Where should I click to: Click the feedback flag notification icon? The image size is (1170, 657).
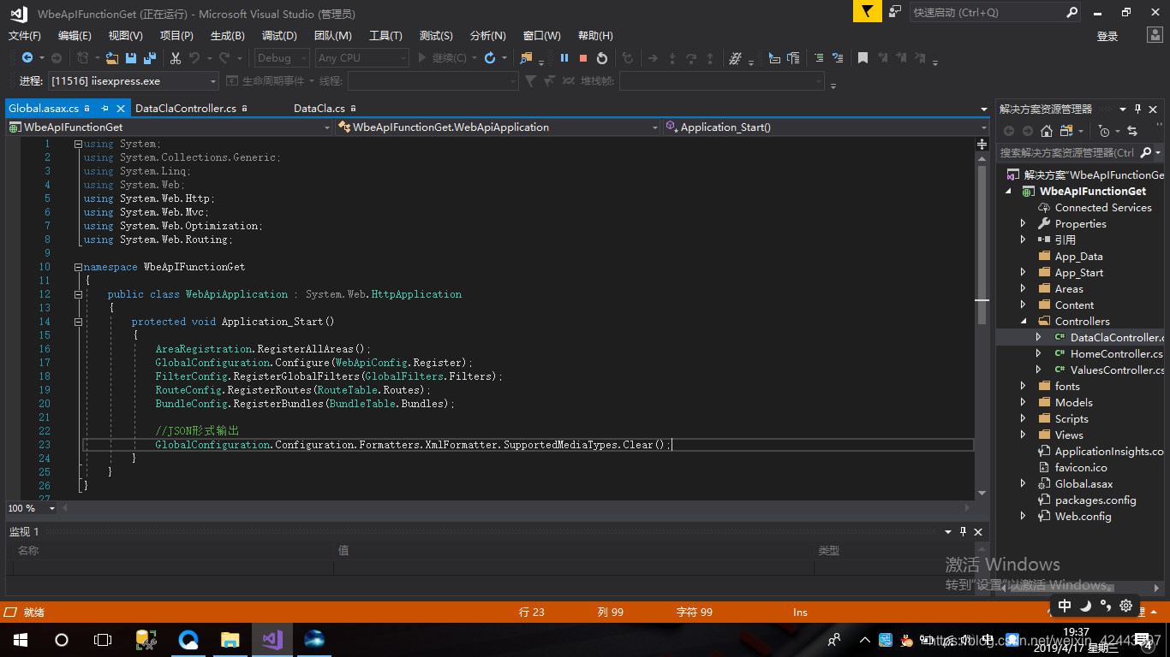pos(868,11)
